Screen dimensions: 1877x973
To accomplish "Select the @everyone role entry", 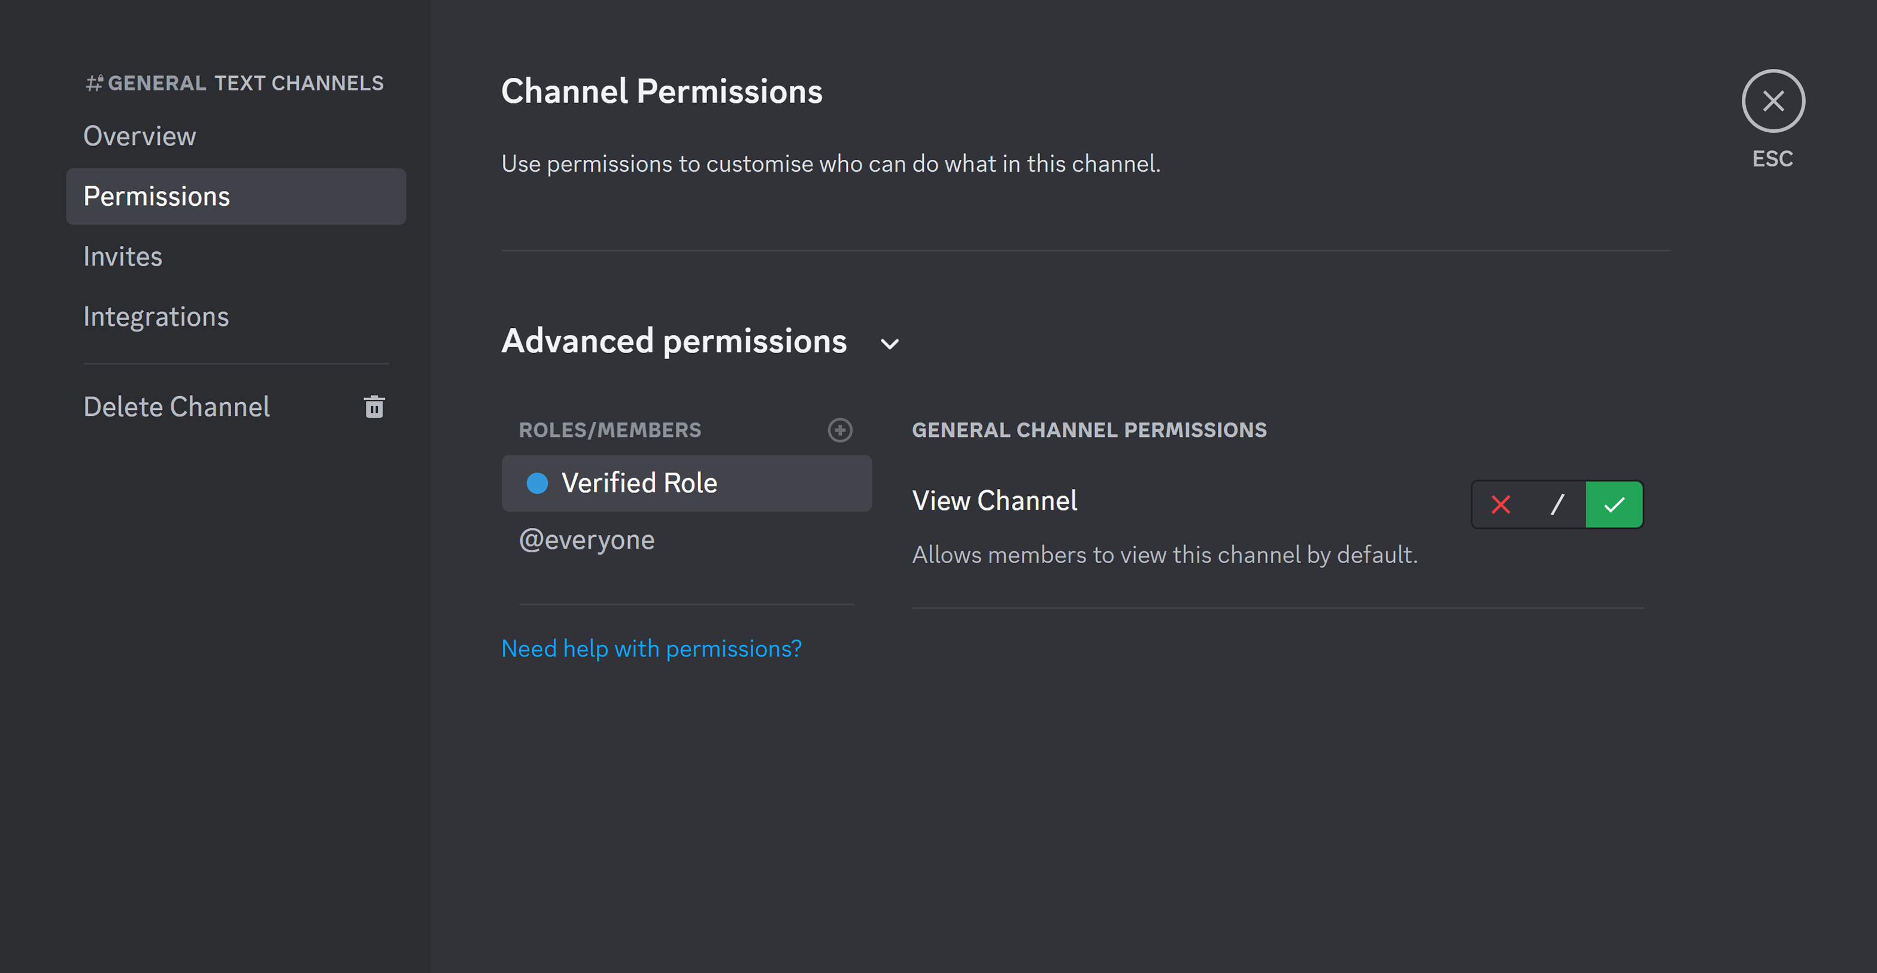I will [x=587, y=540].
